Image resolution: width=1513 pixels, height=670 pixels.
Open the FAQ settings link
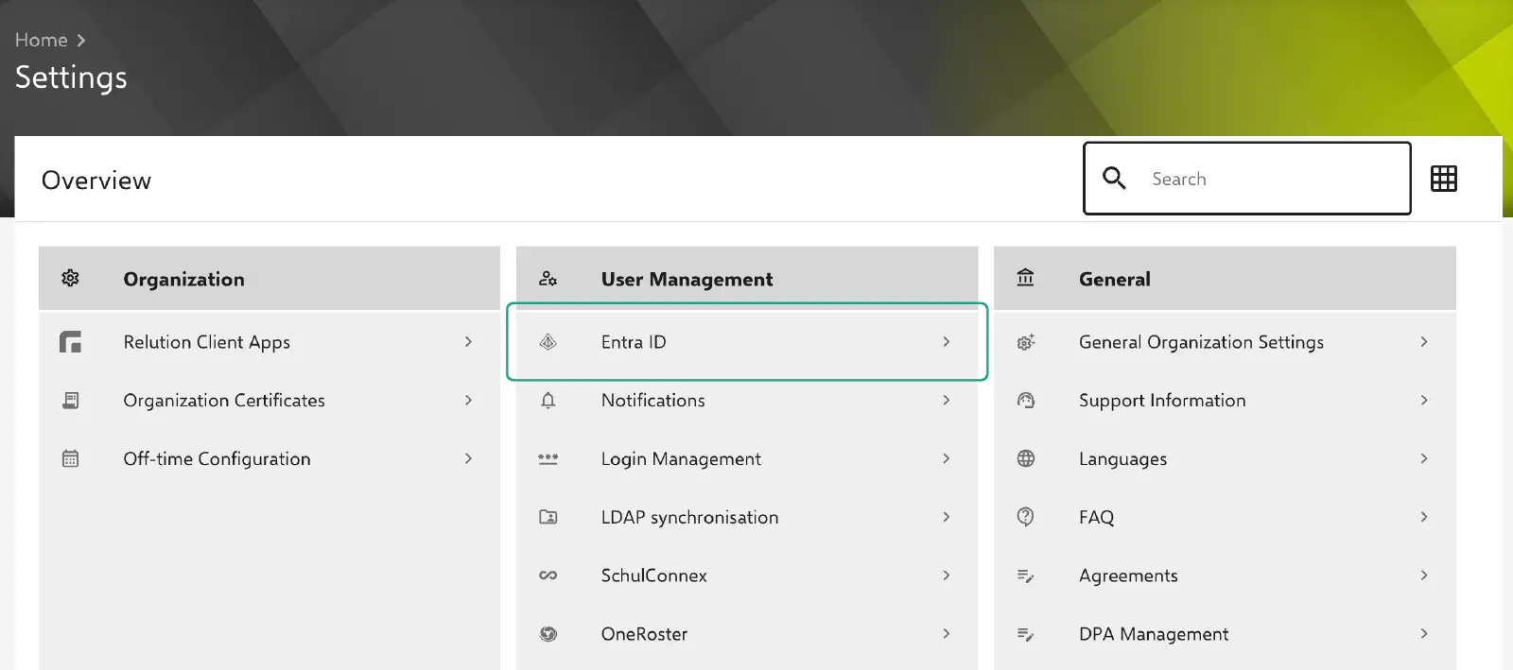click(x=1225, y=517)
